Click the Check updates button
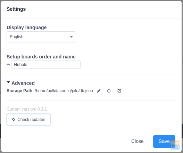Image resolution: width=183 pixels, height=153 pixels. (29, 120)
